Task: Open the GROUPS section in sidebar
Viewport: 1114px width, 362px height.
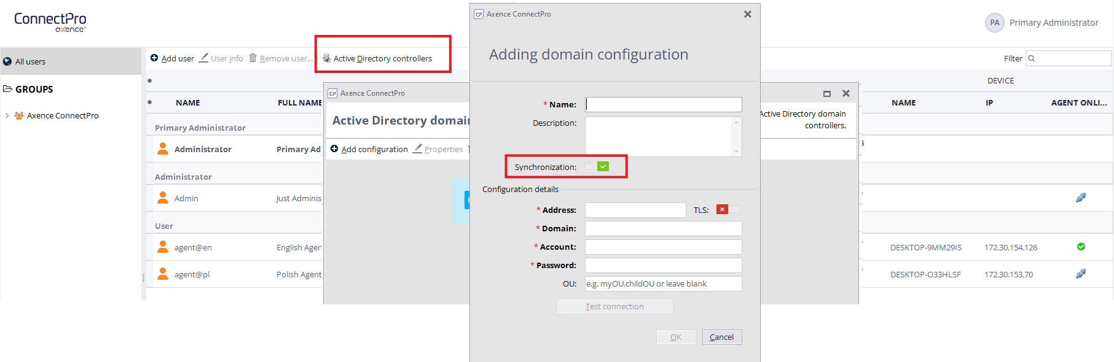Action: click(34, 89)
